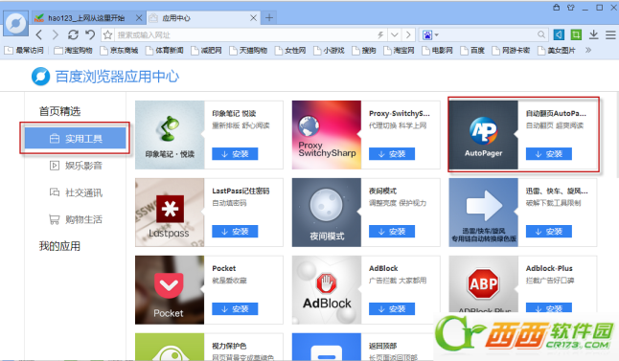Image resolution: width=619 pixels, height=361 pixels.
Task: Open the ABP Adblock Plus thumbnail
Action: [x=483, y=284]
